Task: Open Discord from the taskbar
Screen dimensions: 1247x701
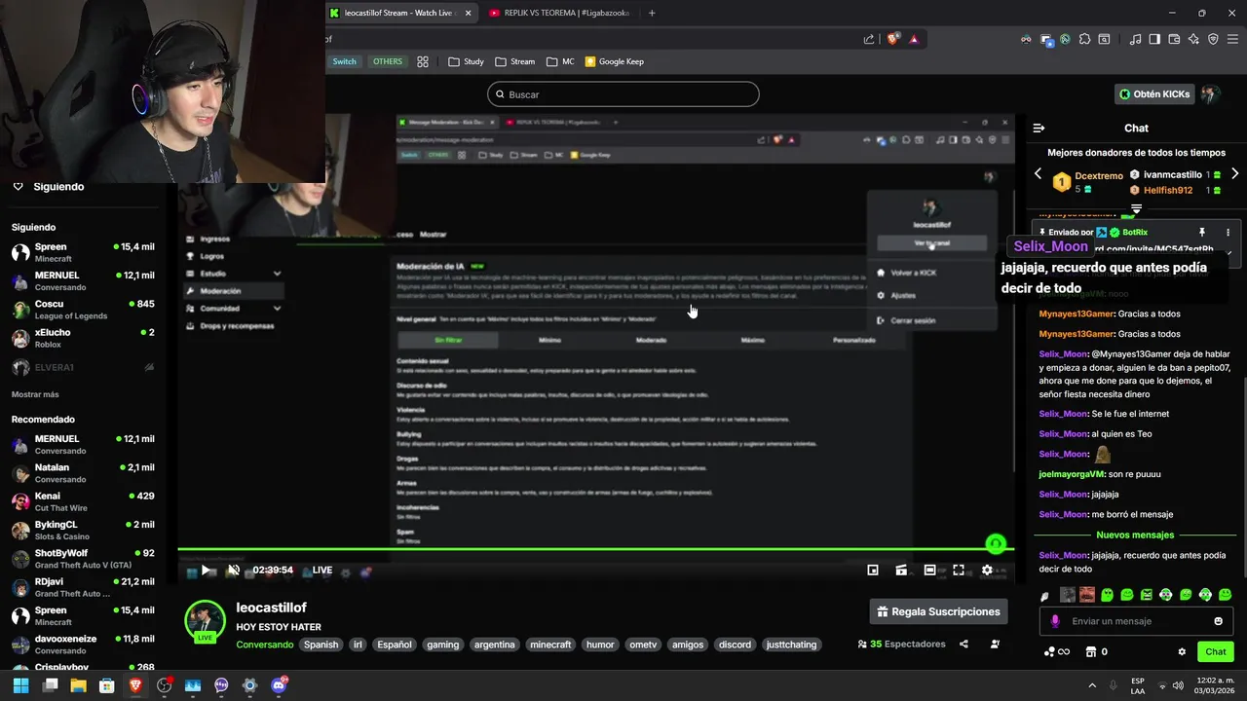Action: (279, 685)
